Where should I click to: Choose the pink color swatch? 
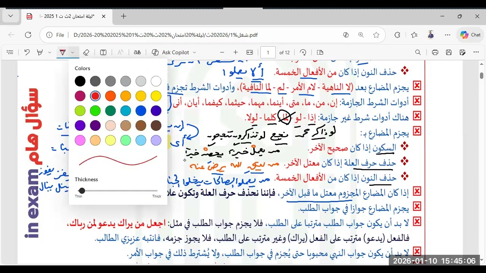coord(80,140)
